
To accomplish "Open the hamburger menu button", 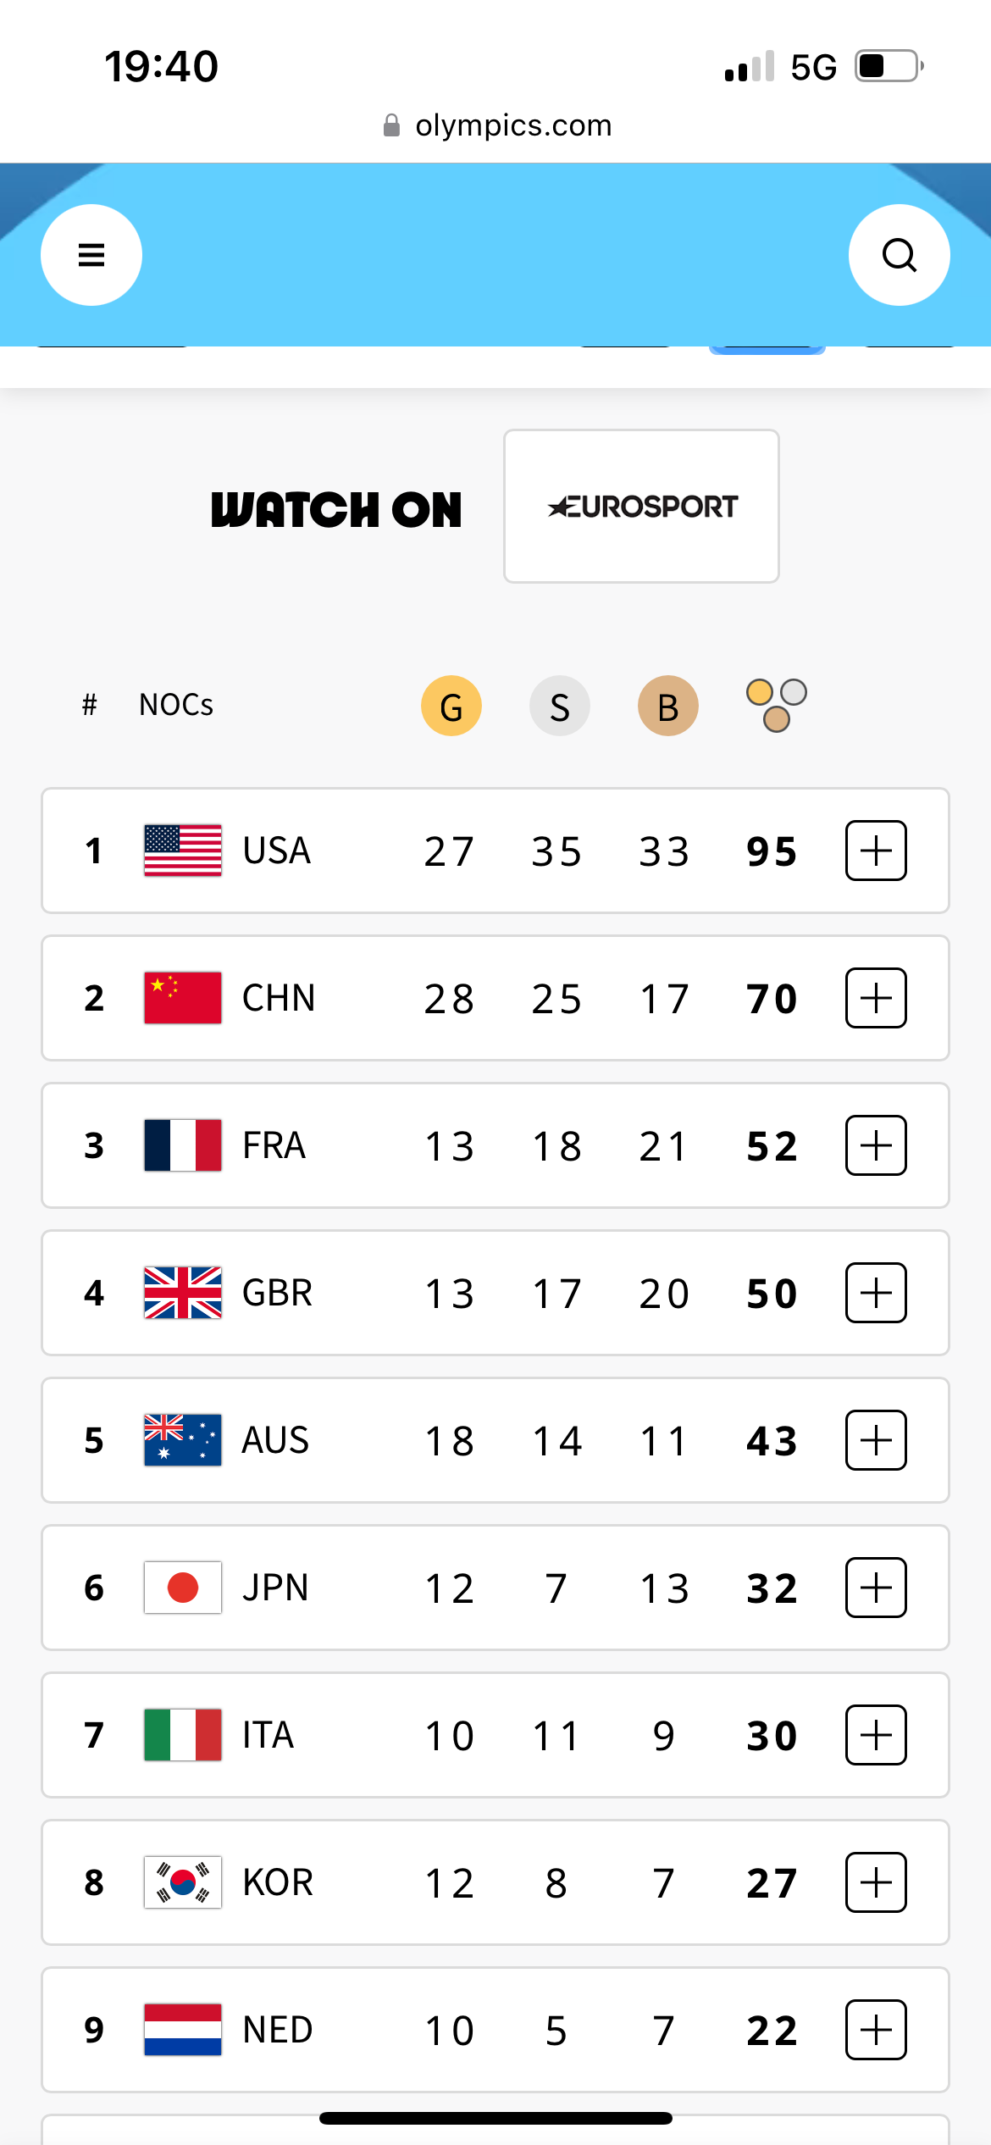I will [91, 255].
